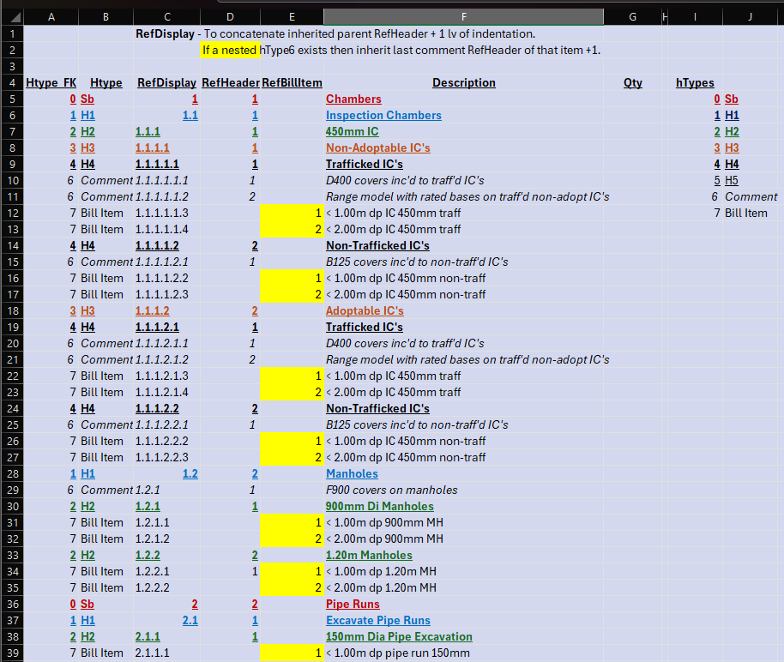The image size is (784, 662).
Task: Select column C header
Action: [167, 17]
